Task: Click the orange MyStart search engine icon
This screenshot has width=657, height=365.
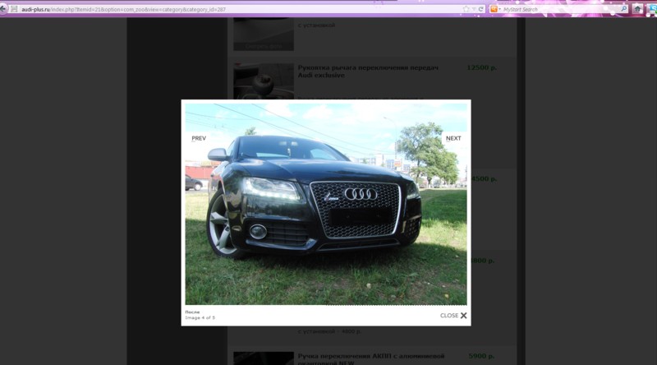Action: pyautogui.click(x=494, y=9)
